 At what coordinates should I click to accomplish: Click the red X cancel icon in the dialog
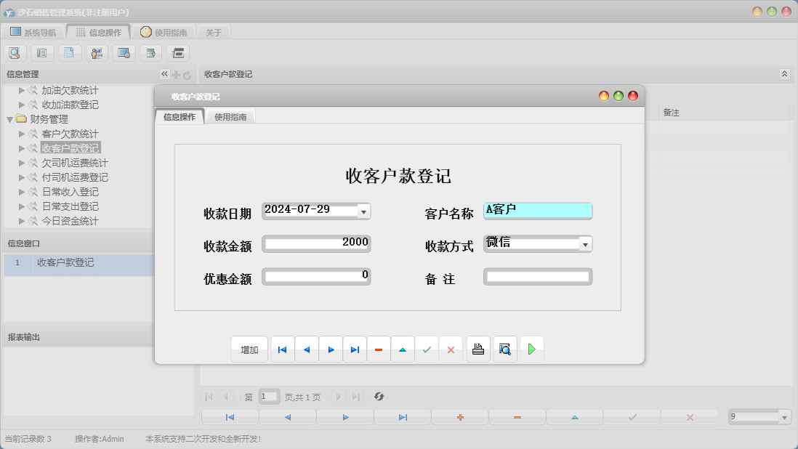[451, 349]
